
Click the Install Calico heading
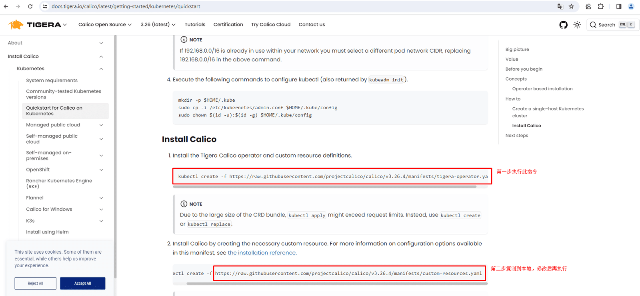[x=189, y=139]
